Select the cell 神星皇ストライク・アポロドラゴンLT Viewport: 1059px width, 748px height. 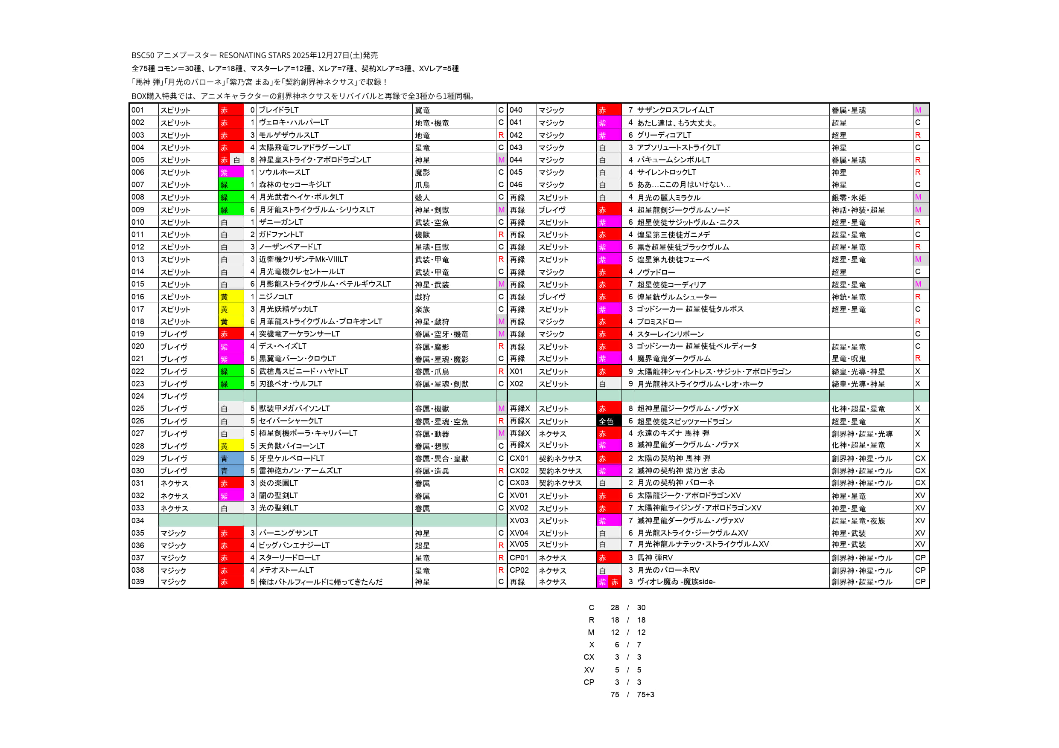click(x=315, y=160)
